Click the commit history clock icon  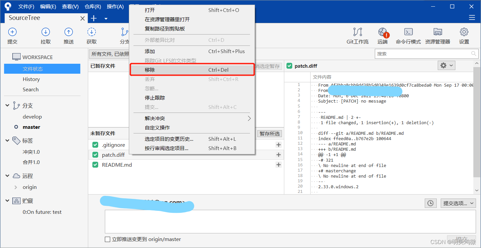(430, 203)
